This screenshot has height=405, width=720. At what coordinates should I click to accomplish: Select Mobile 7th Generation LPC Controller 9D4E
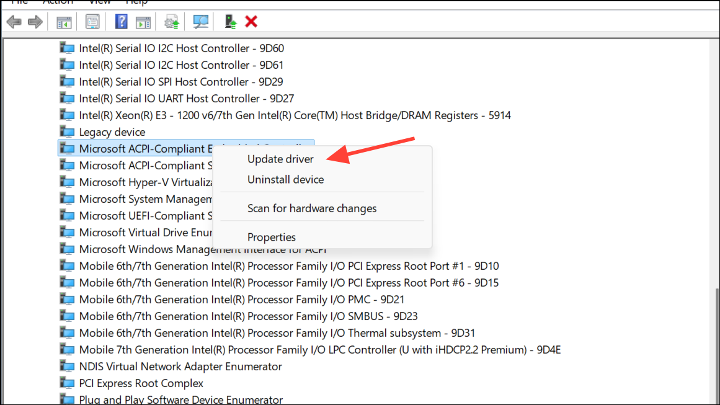320,349
